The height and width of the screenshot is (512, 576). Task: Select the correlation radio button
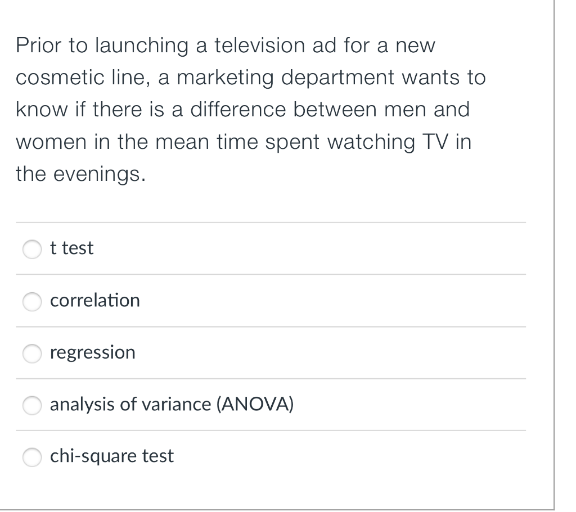[32, 302]
